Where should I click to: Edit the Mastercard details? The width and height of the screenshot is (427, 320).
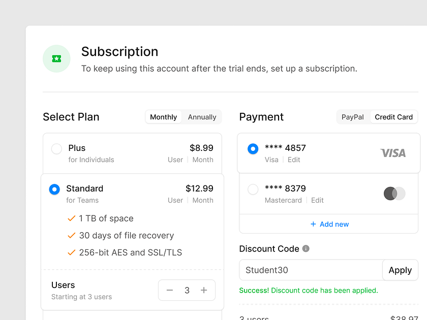317,200
